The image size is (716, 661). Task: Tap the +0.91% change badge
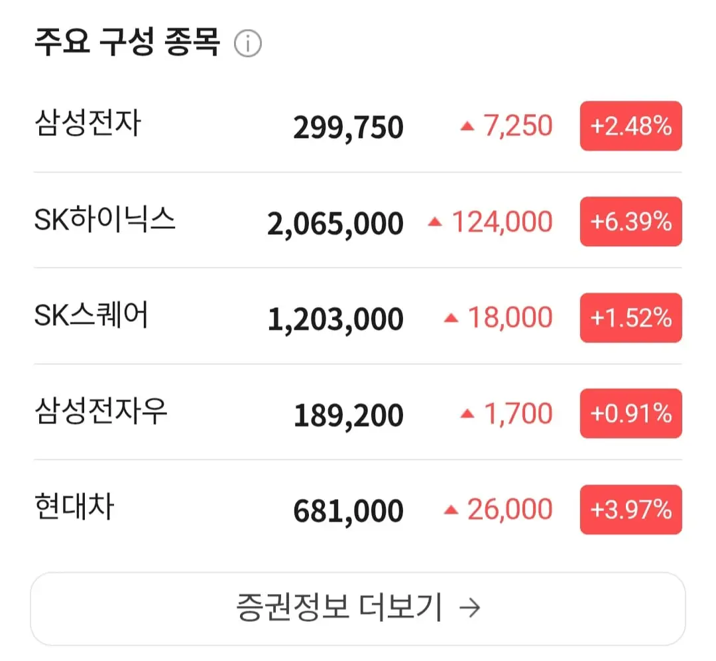click(x=631, y=413)
